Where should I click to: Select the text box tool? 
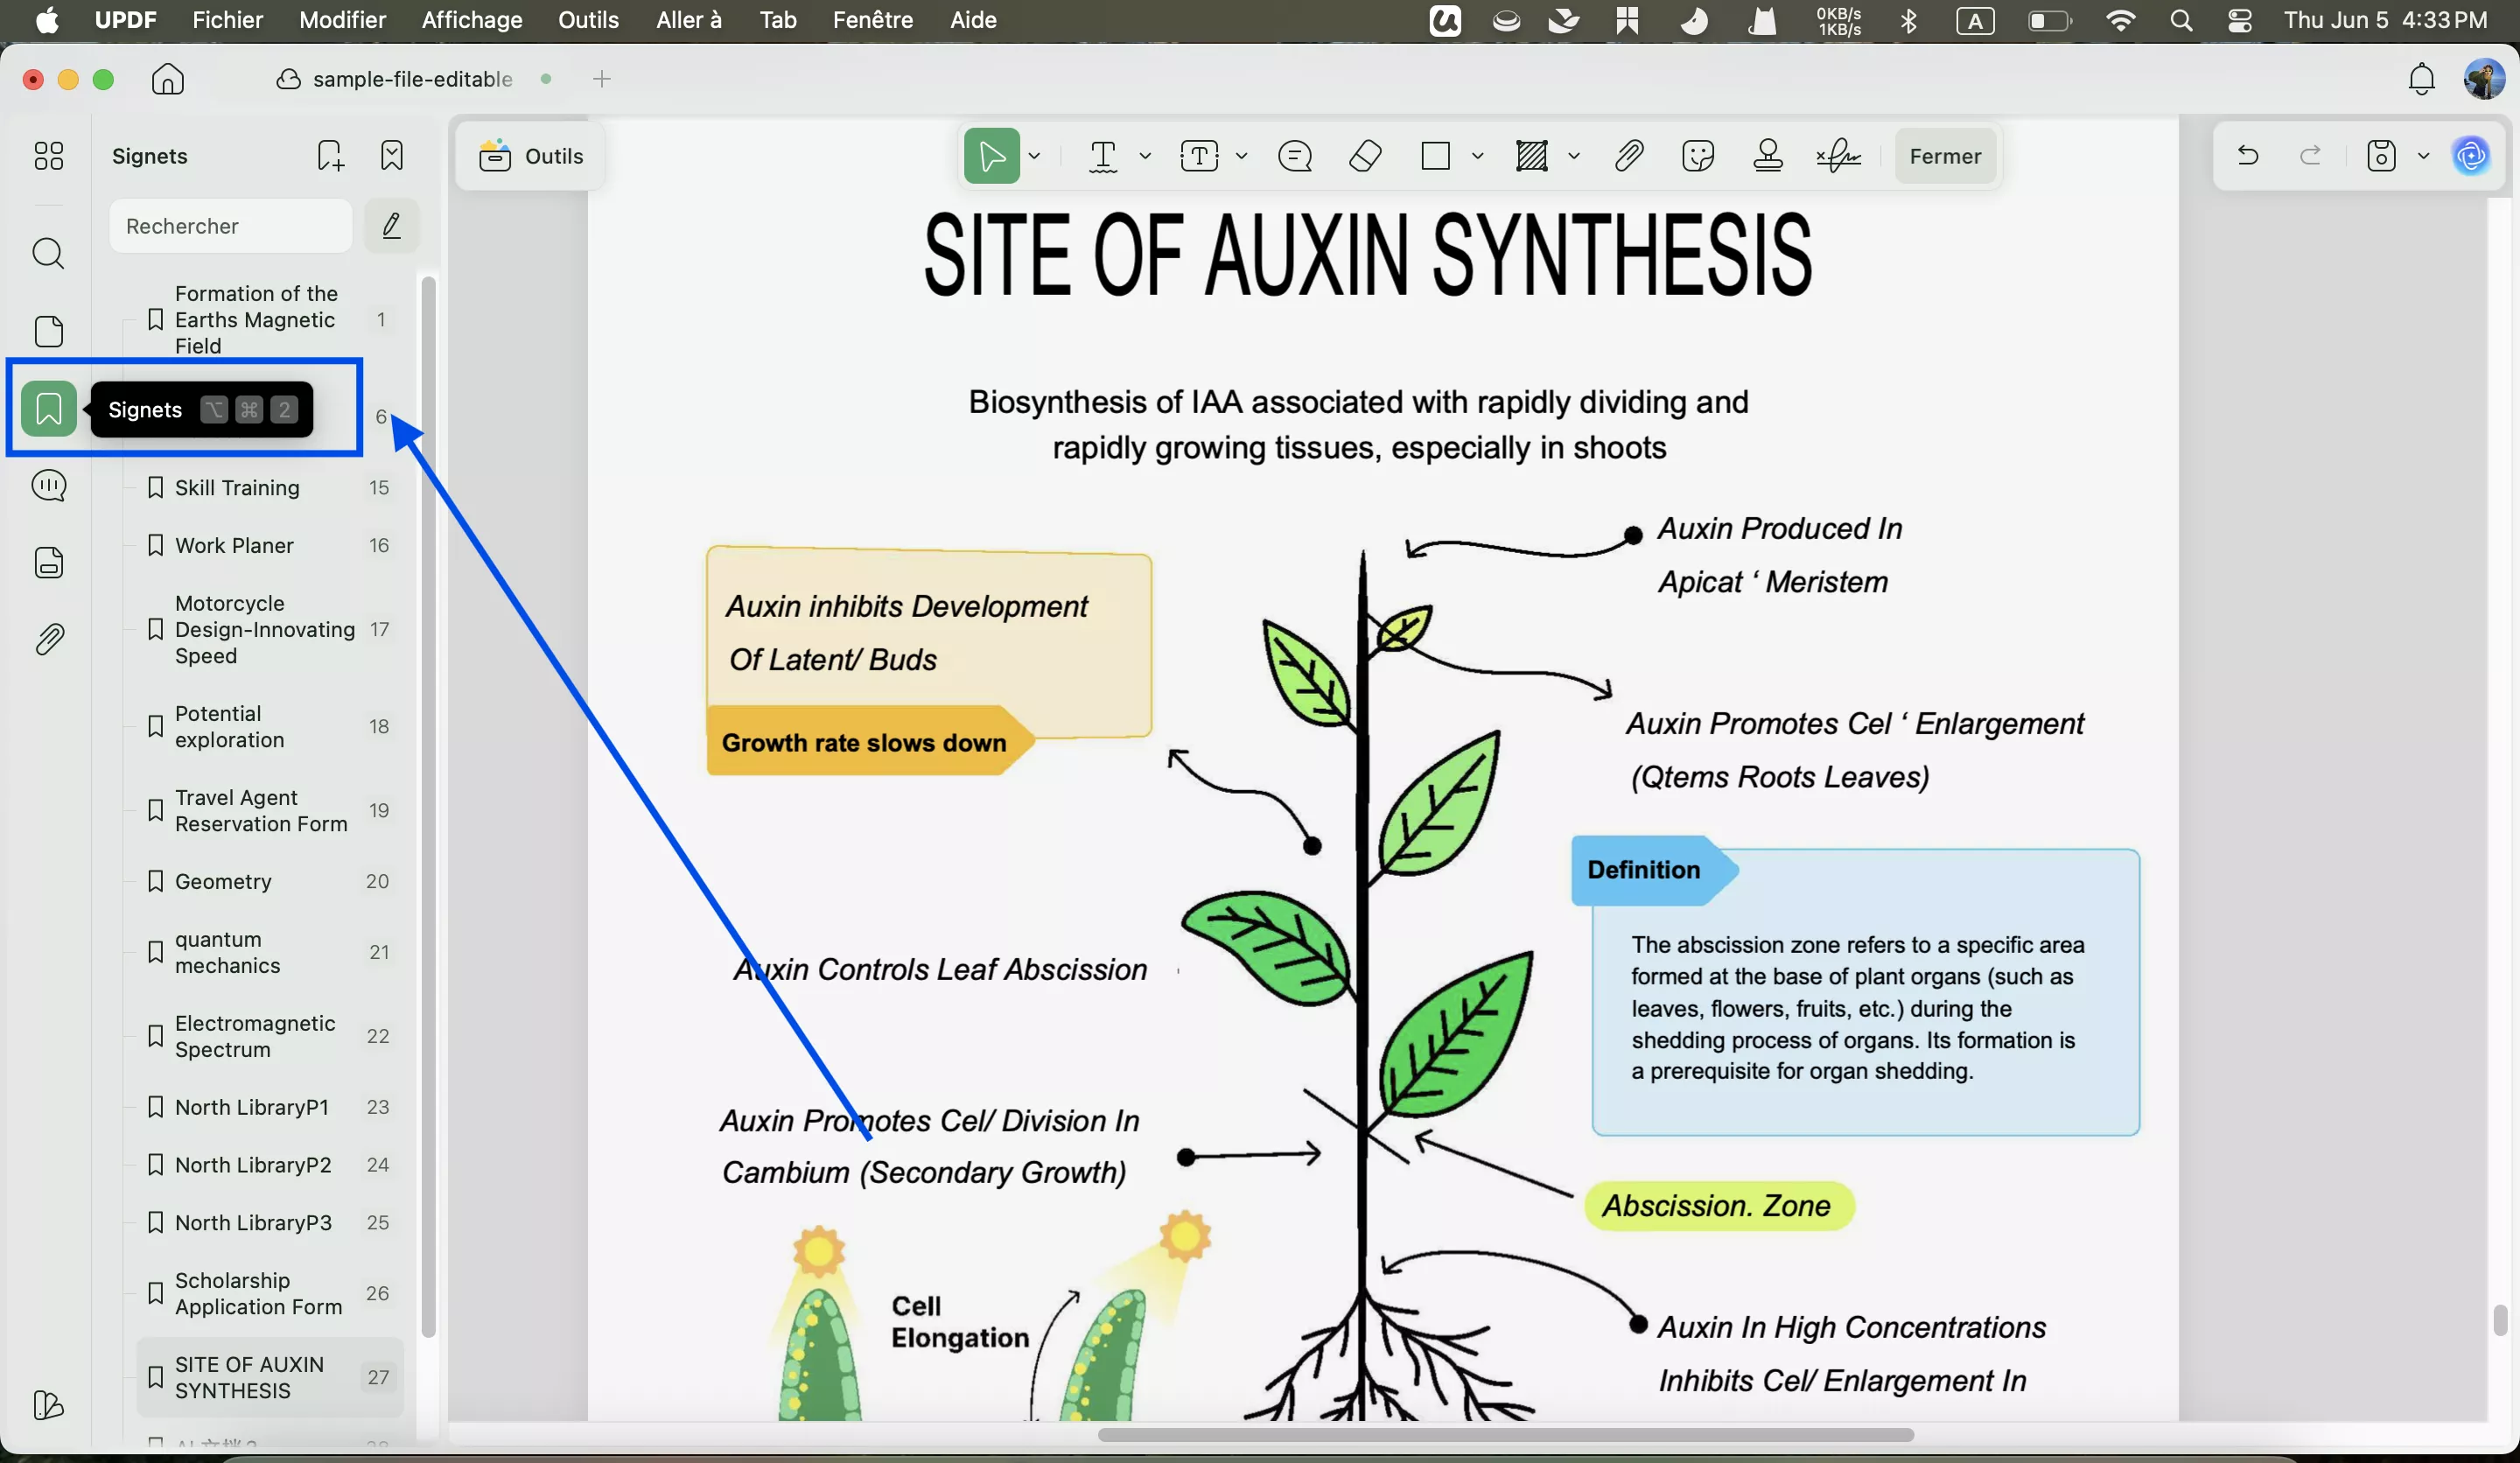1199,156
